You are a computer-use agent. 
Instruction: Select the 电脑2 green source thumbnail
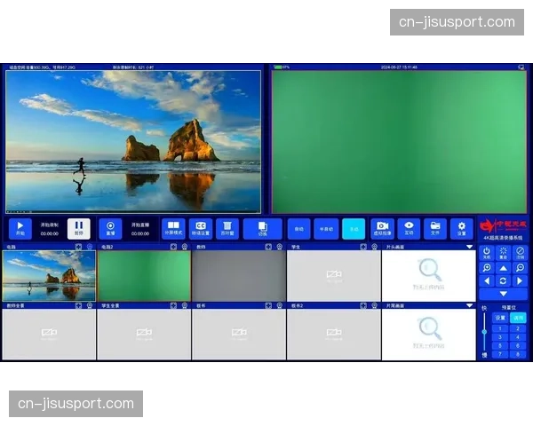point(144,276)
